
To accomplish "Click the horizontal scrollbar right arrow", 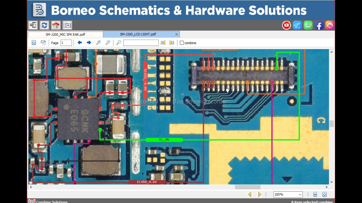I will pyautogui.click(x=327, y=187).
